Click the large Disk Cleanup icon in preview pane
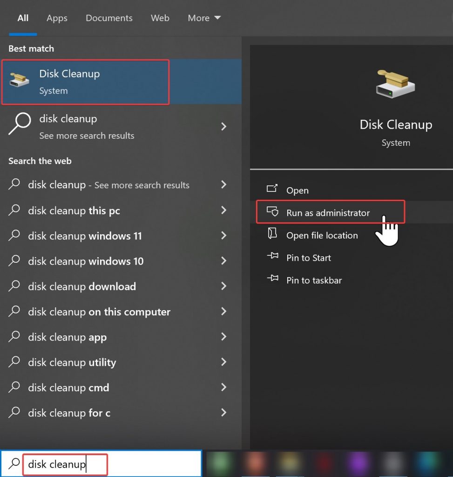Screen dimensions: 453x477 395,84
